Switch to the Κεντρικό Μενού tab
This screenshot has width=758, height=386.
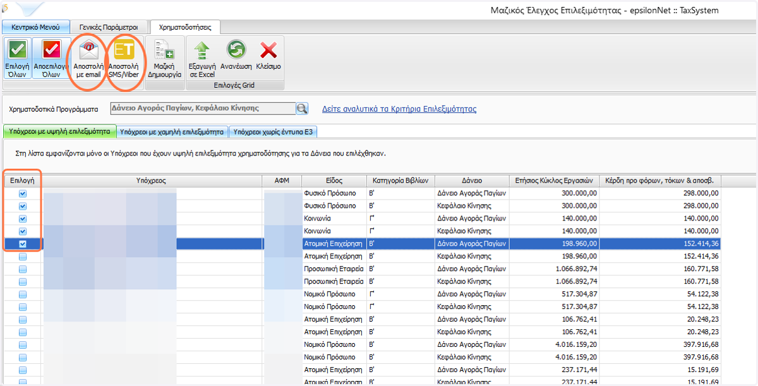pyautogui.click(x=35, y=27)
